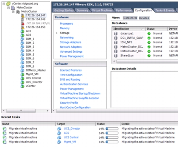Image resolution: width=185 pixels, height=147 pixels.
Task: Open the Tasks & Events tab
Action: pos(165,11)
